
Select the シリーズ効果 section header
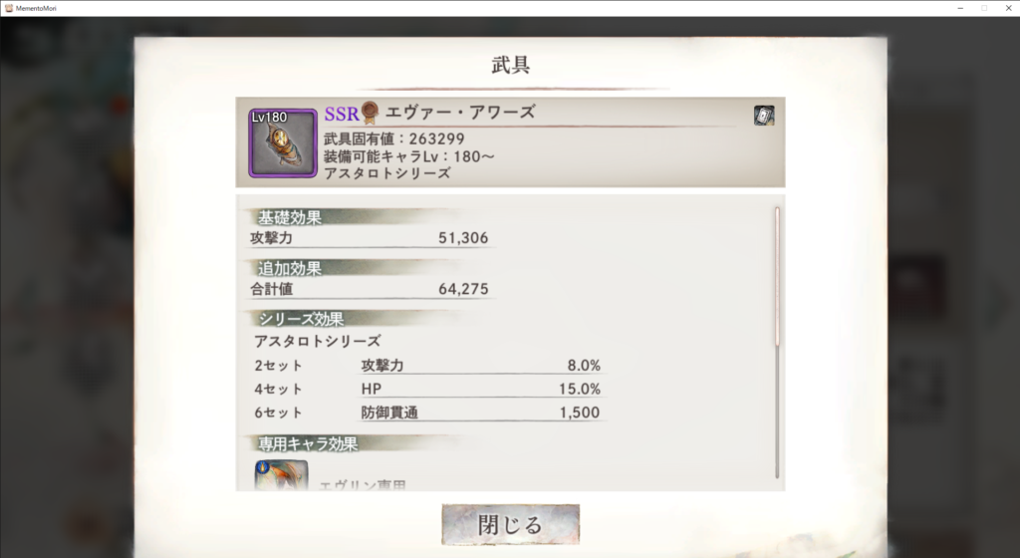click(x=301, y=319)
